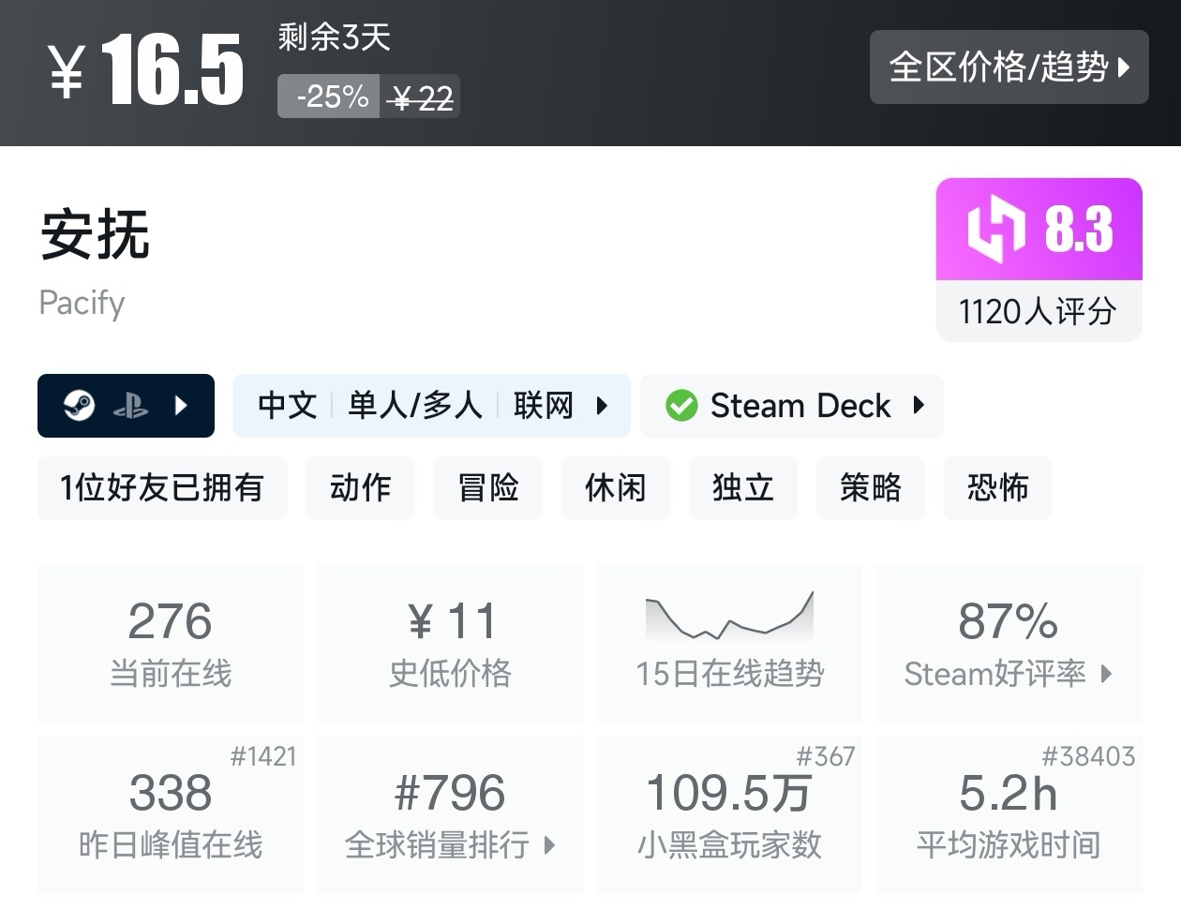Viewport: 1181px width, 909px height.
Task: Click the -25% discount badge
Action: coord(327,95)
